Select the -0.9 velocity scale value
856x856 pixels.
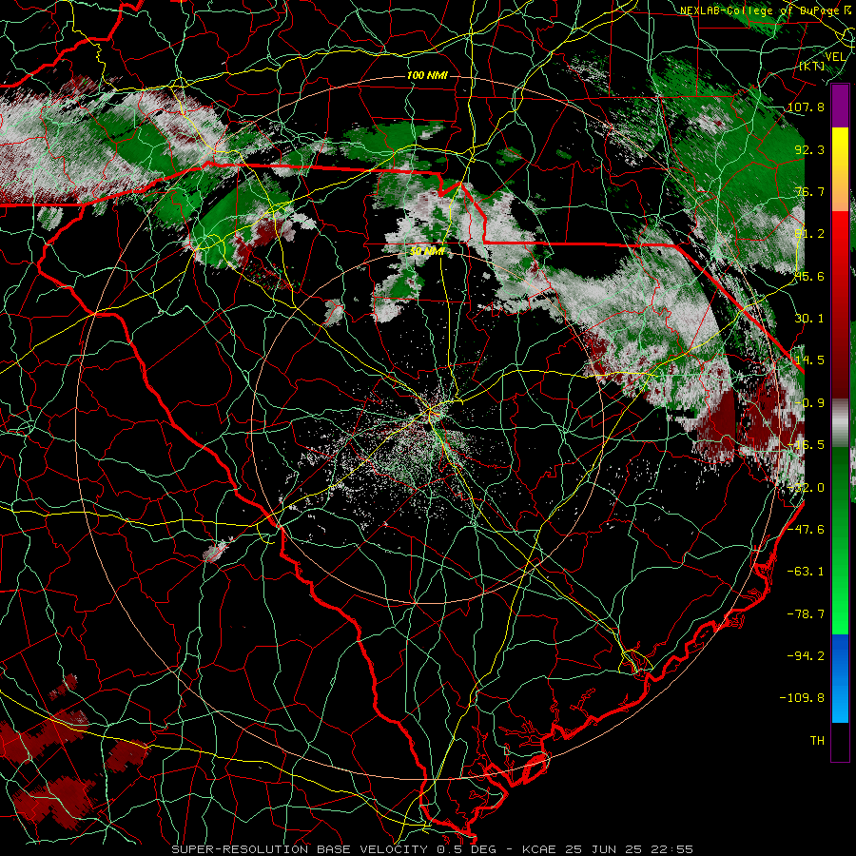pos(809,402)
